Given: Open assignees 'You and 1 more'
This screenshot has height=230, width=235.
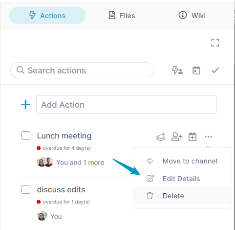Looking at the screenshot, I should pyautogui.click(x=71, y=162).
